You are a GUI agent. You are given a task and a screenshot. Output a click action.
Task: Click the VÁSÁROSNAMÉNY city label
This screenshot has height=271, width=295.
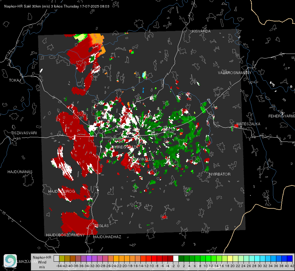pyautogui.click(x=235, y=73)
